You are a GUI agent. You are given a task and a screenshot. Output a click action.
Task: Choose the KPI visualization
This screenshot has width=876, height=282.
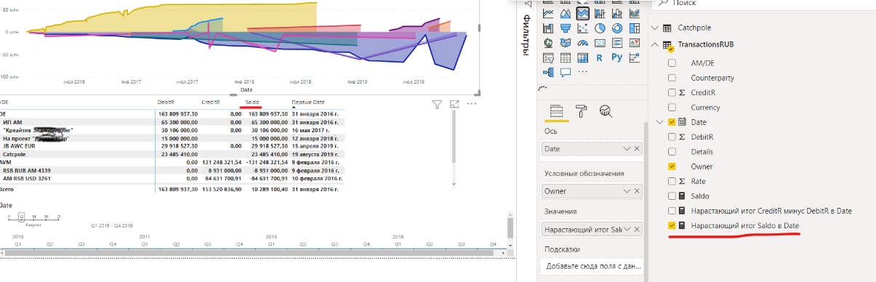[635, 43]
